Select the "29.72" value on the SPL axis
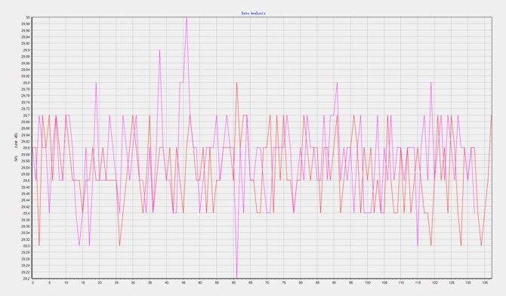506x296 pixels. [x=26, y=109]
